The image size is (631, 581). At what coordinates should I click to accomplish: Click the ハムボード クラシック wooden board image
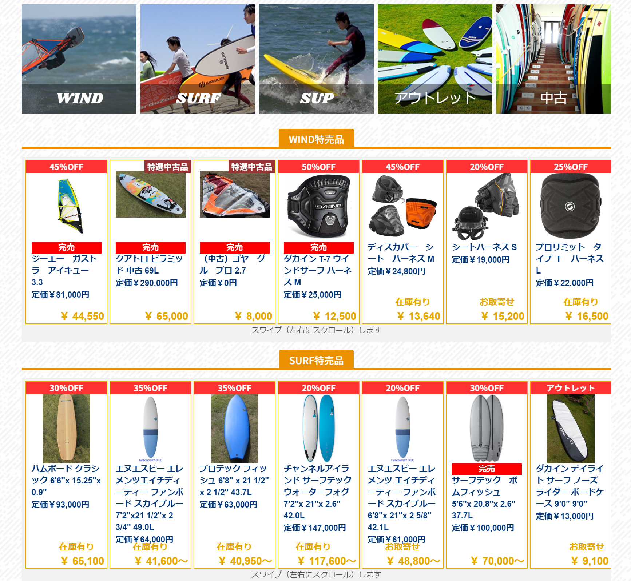[x=67, y=429]
